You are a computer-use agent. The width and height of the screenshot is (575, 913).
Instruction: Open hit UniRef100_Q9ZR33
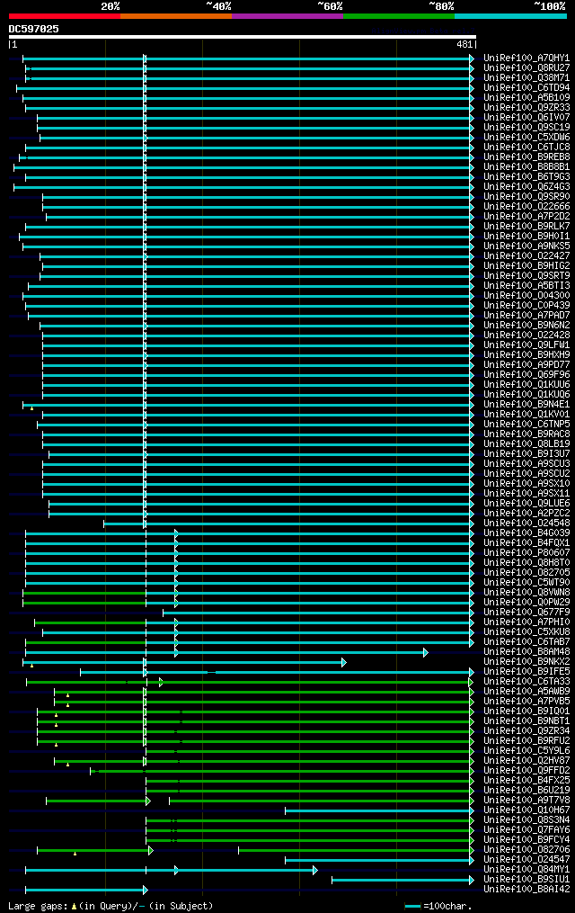[526, 108]
